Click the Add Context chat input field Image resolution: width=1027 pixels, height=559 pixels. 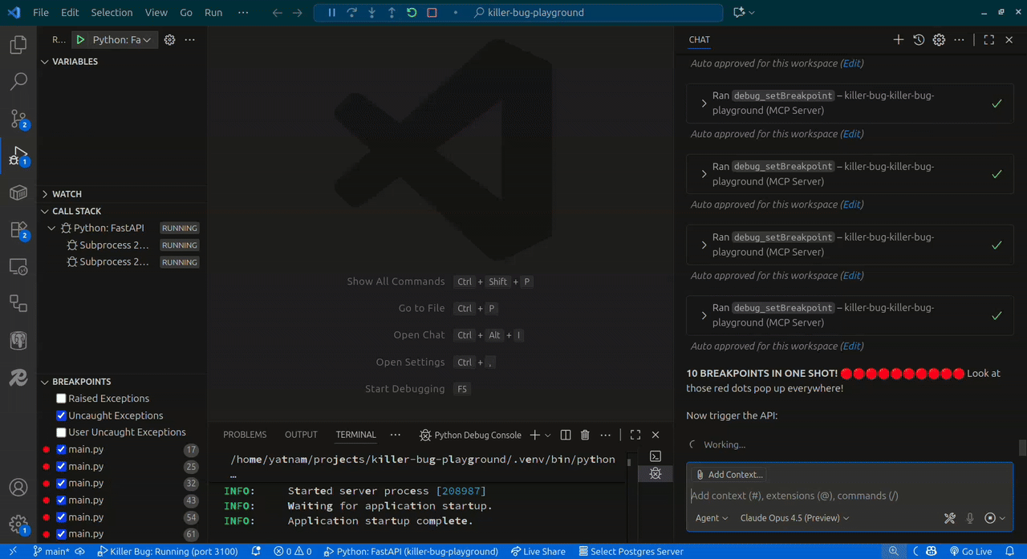coord(802,495)
